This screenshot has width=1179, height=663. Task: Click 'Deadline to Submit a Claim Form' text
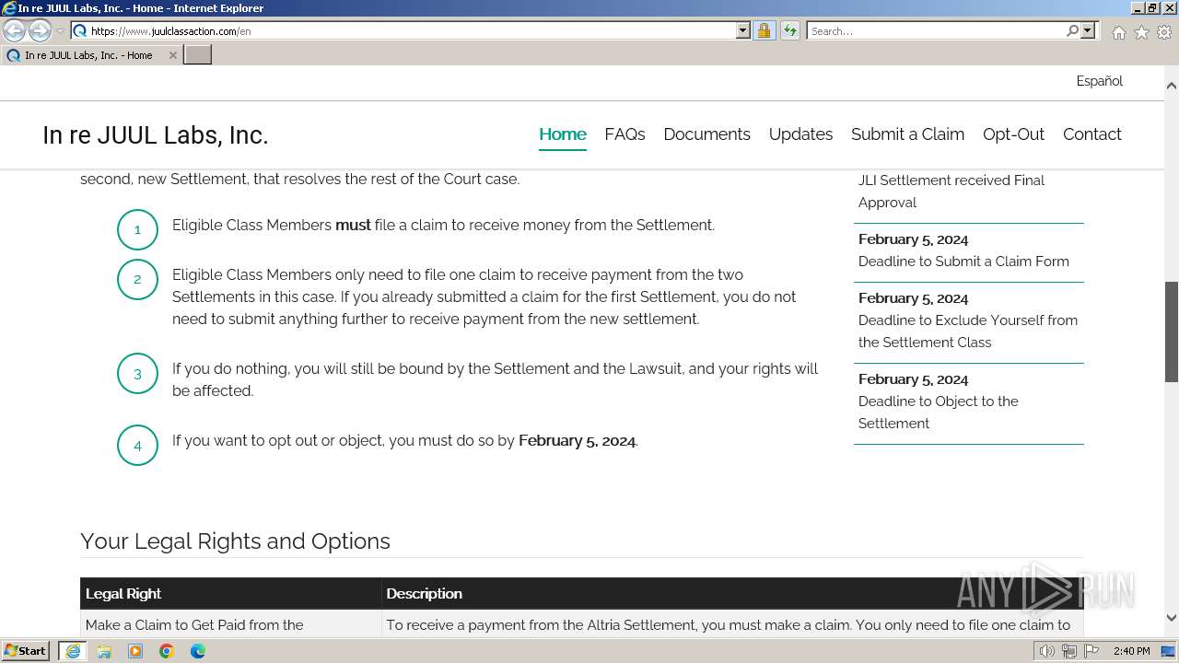(x=963, y=262)
